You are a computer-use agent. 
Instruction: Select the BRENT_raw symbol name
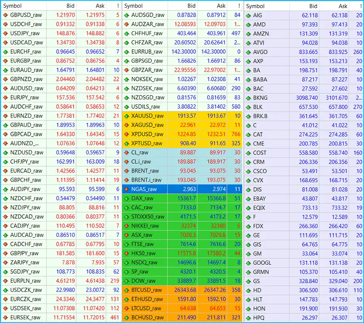pyautogui.click(x=145, y=171)
